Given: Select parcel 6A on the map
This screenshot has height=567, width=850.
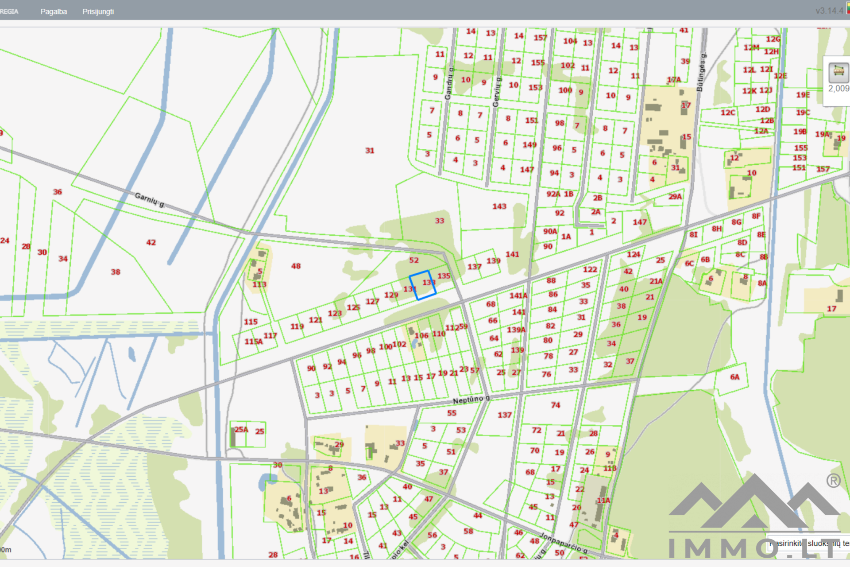Looking at the screenshot, I should click(734, 377).
